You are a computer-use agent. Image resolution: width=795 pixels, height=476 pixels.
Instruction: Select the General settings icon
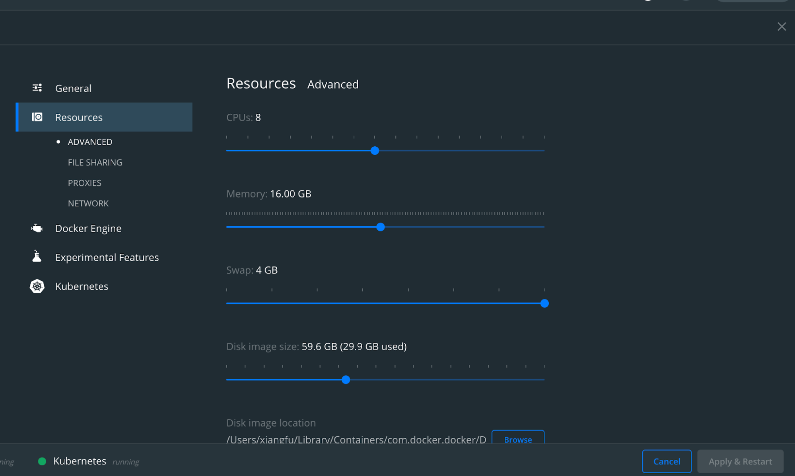[x=37, y=87]
